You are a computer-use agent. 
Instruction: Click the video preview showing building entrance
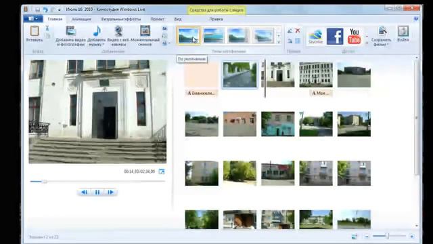tap(97, 111)
